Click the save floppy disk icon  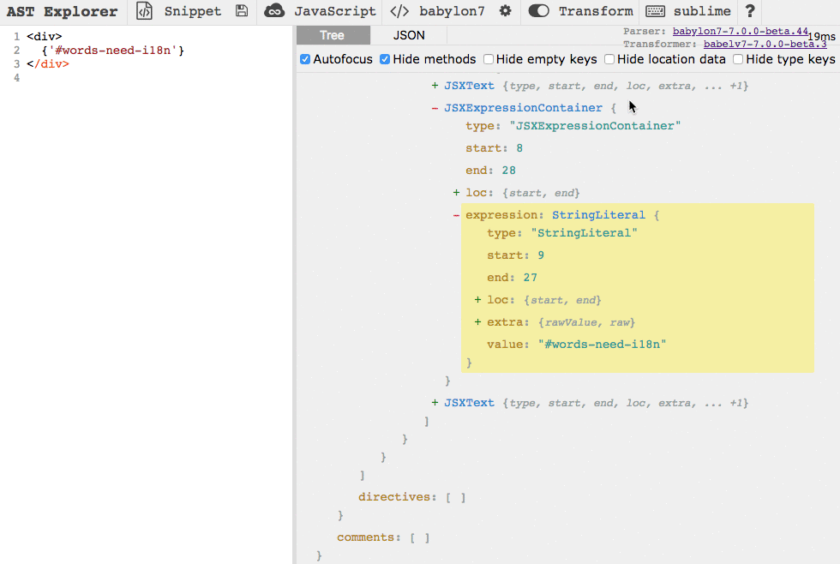[242, 10]
